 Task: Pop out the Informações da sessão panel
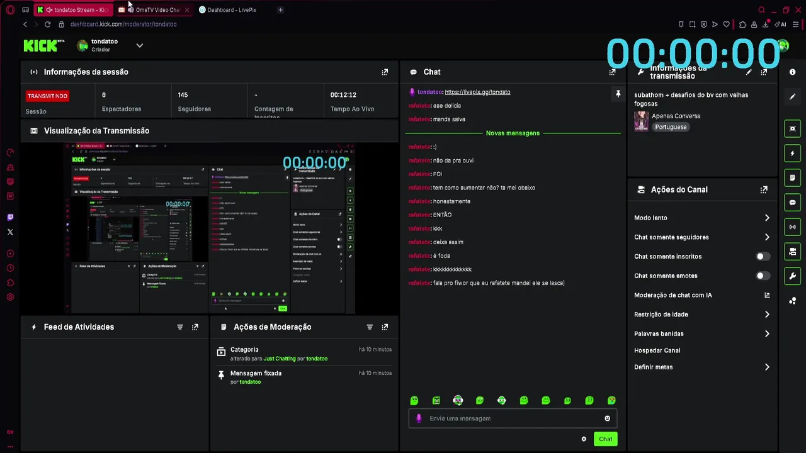385,72
